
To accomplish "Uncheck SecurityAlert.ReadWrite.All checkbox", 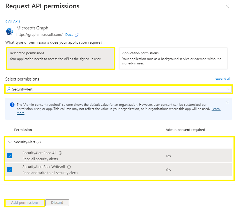I will click(9, 170).
